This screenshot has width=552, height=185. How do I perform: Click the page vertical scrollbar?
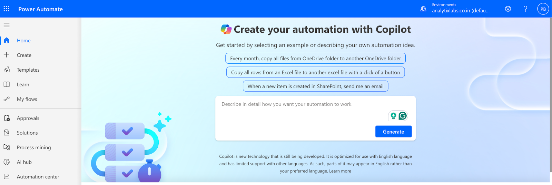coord(551,95)
